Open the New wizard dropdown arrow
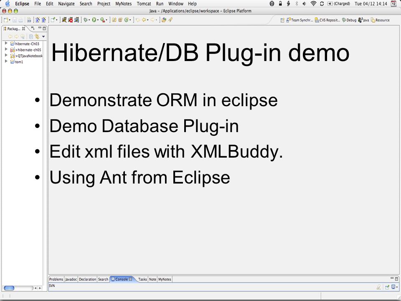This screenshot has width=401, height=301. click(10, 20)
